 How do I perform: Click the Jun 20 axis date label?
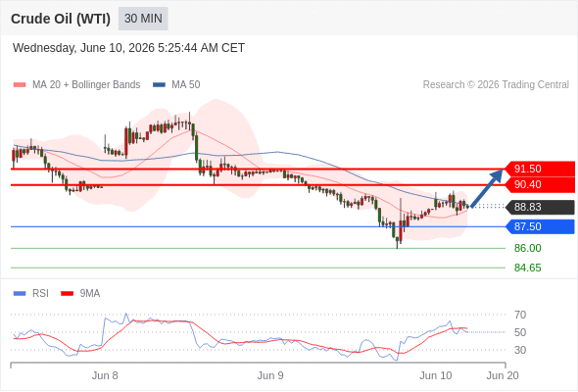click(503, 375)
